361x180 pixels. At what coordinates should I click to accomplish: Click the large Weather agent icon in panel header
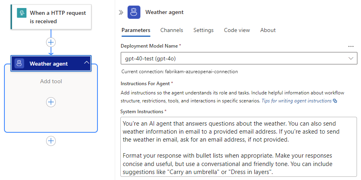pos(134,12)
